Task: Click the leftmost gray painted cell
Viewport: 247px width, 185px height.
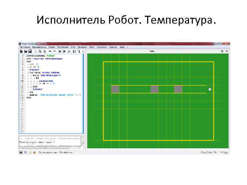Action: 115,89
